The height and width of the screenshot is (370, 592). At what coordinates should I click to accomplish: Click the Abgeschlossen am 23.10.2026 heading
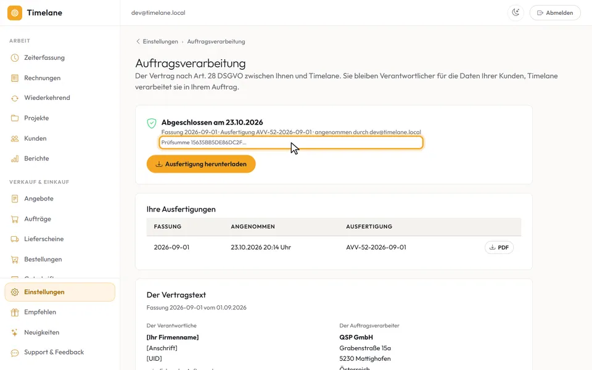pos(212,122)
